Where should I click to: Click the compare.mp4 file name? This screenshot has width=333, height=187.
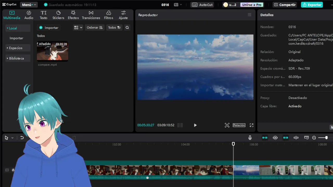tap(47, 65)
